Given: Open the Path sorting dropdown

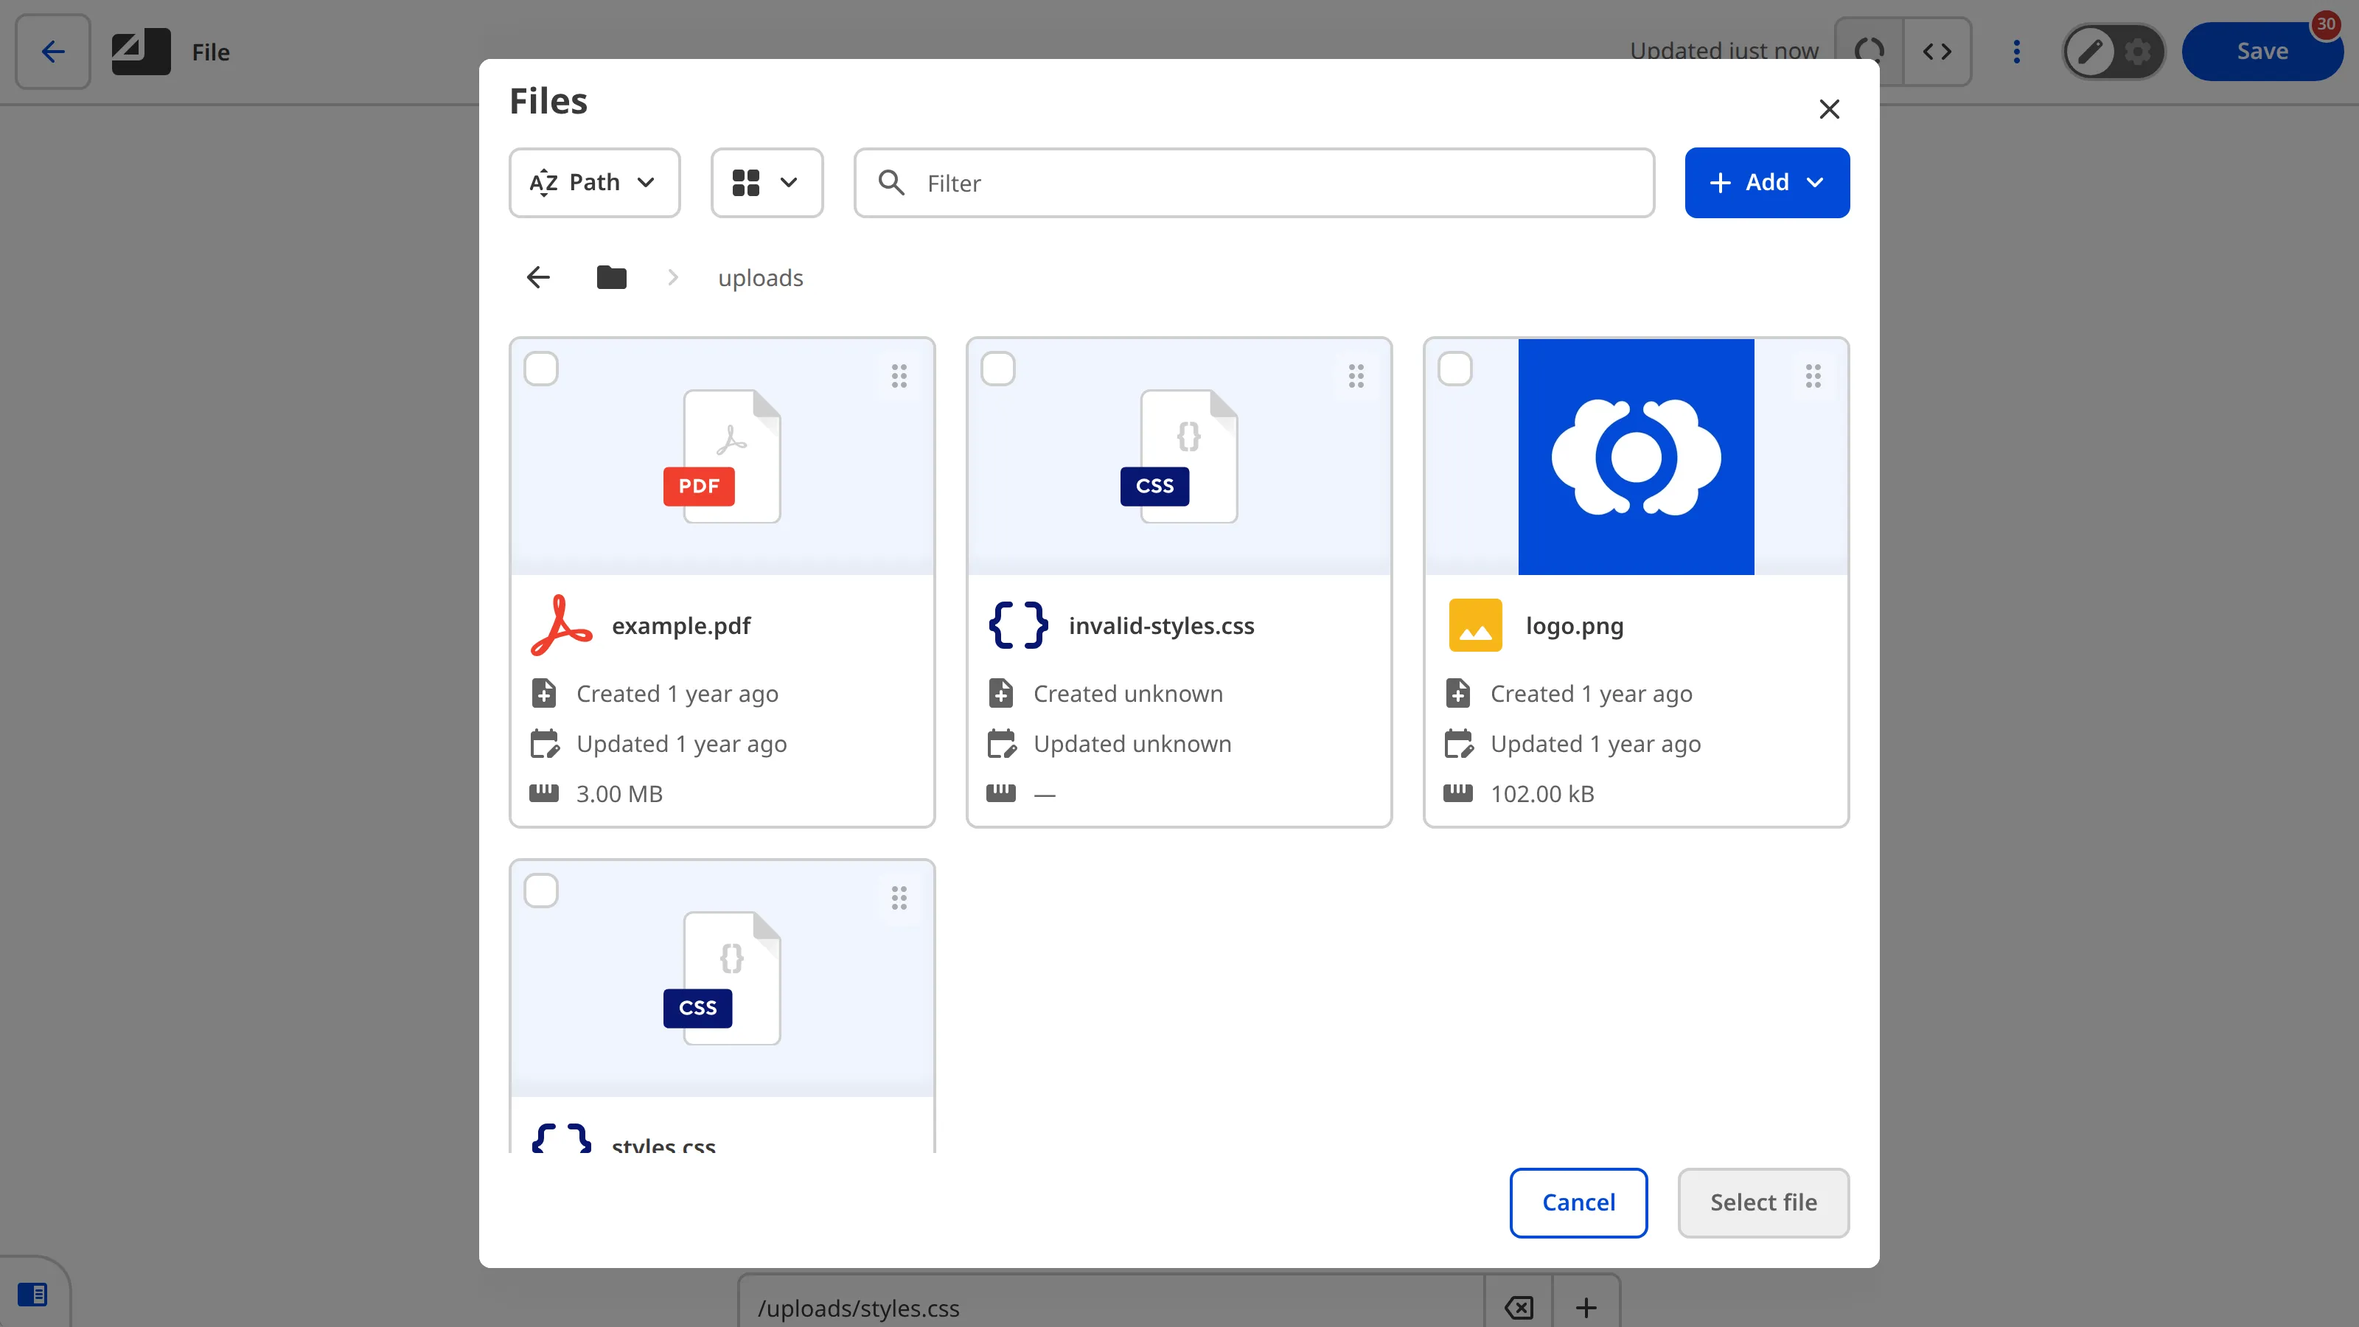Looking at the screenshot, I should 593,182.
